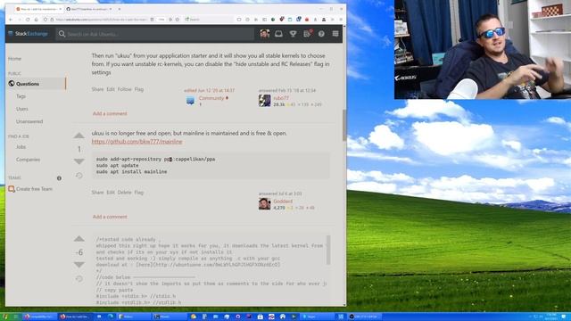Click the taskbar clock in system tray
Viewport: 571px width, 321px height.
[551, 317]
